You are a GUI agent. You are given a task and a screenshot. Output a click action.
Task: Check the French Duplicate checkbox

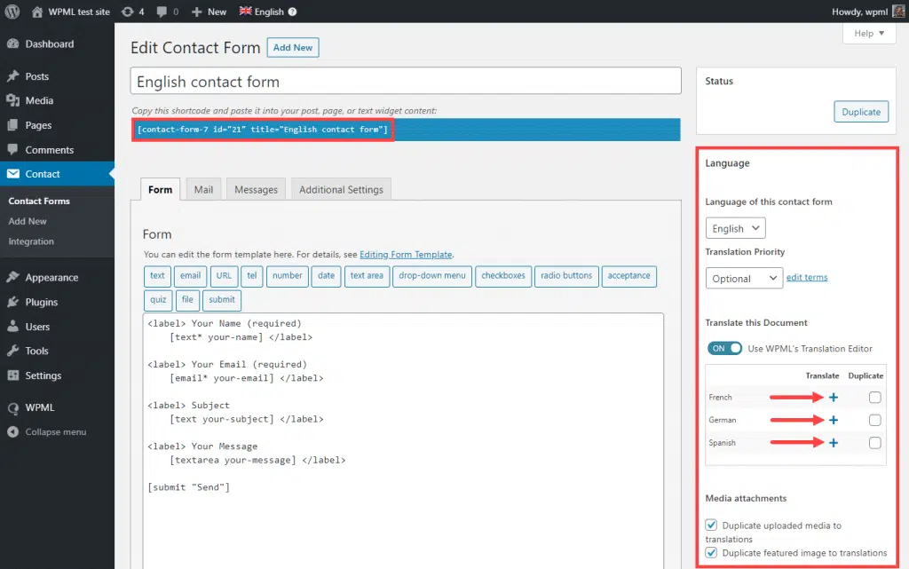tap(874, 398)
